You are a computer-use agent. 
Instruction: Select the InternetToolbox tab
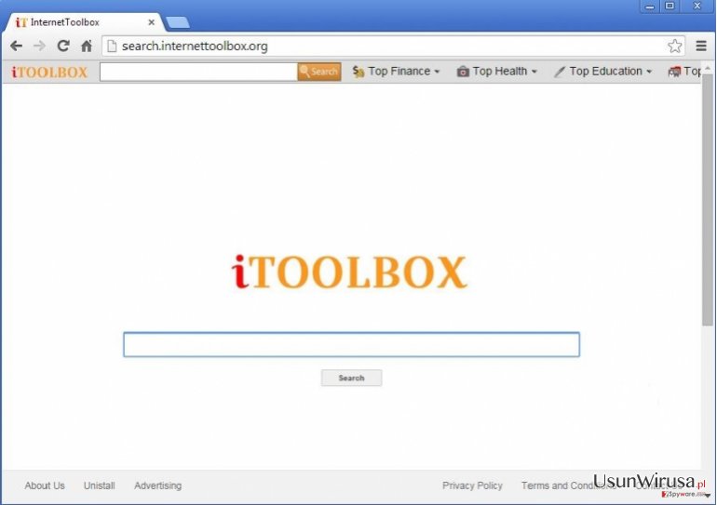point(84,22)
